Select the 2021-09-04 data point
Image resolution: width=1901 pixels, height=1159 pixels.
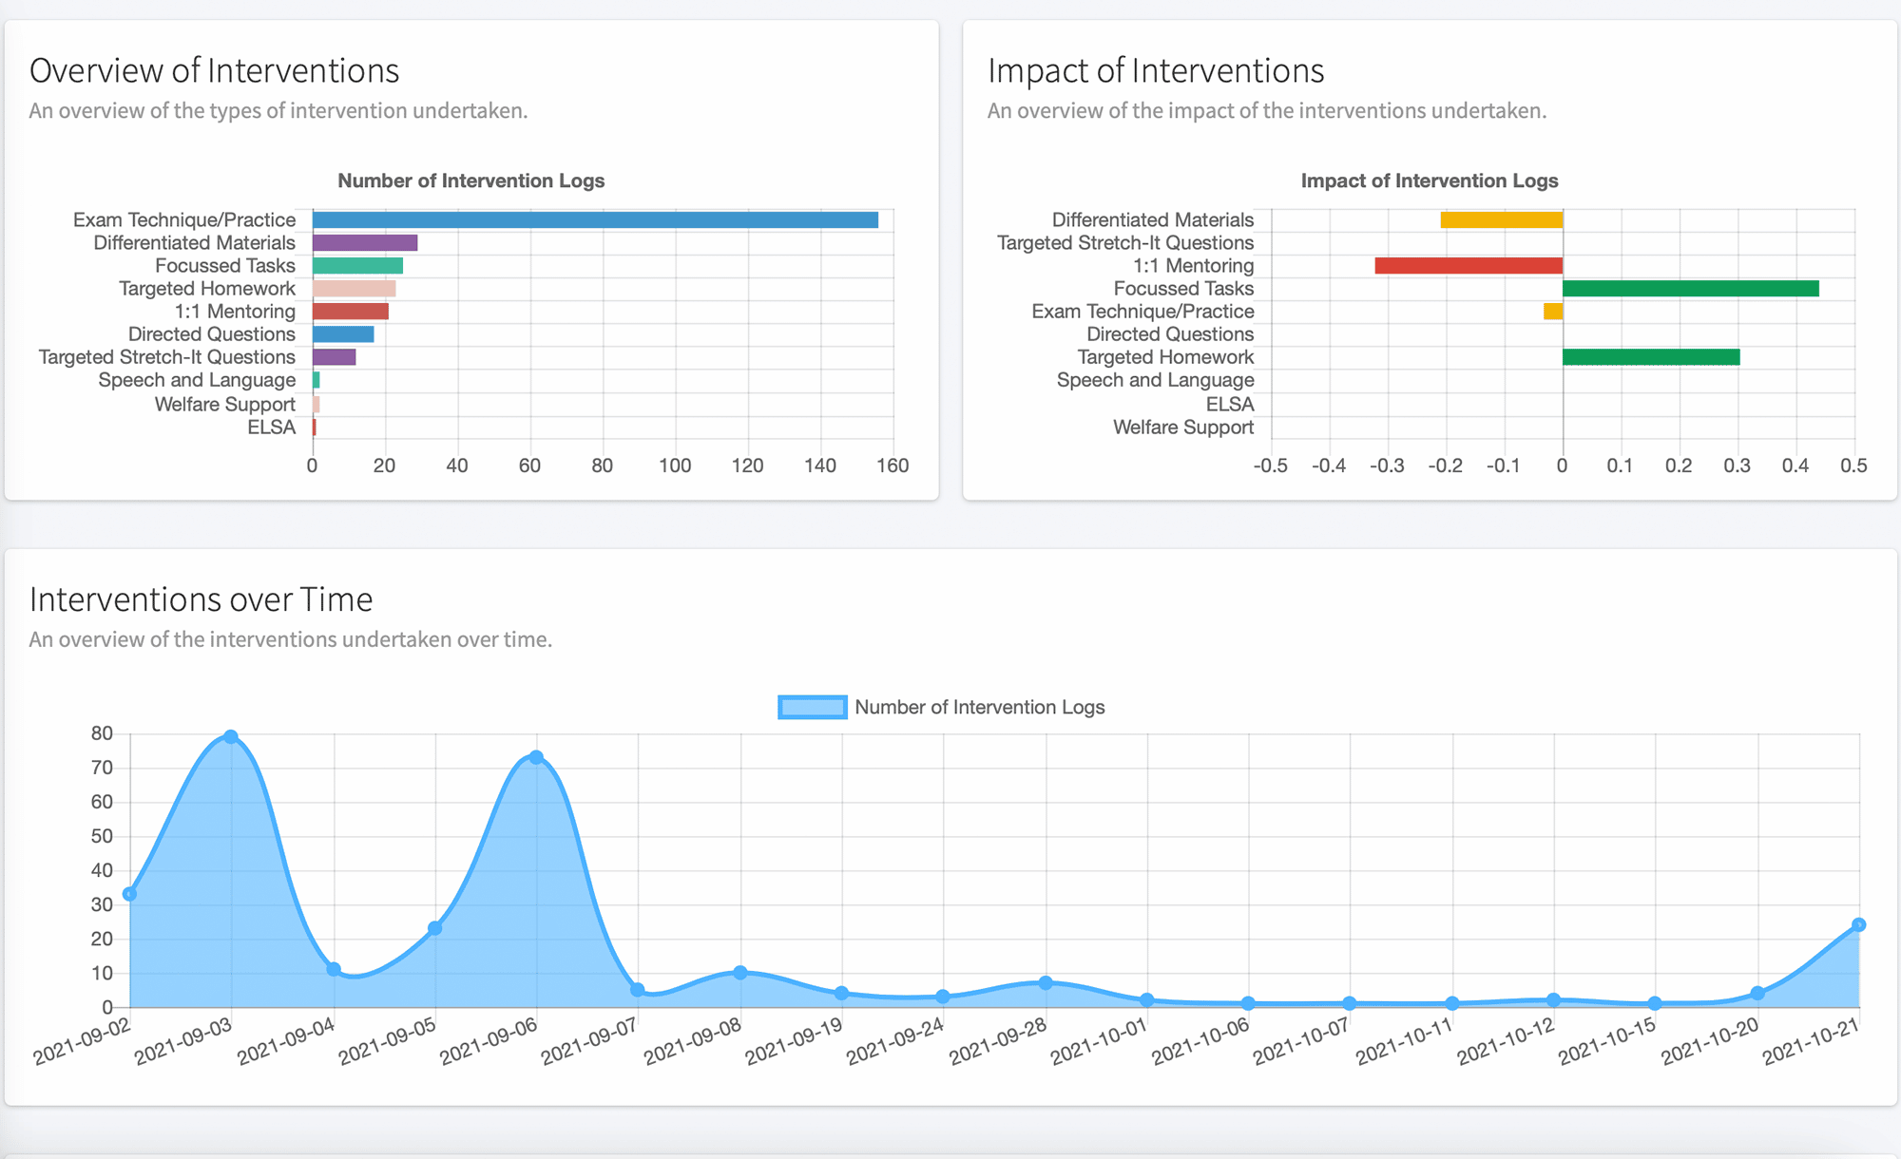tap(334, 969)
